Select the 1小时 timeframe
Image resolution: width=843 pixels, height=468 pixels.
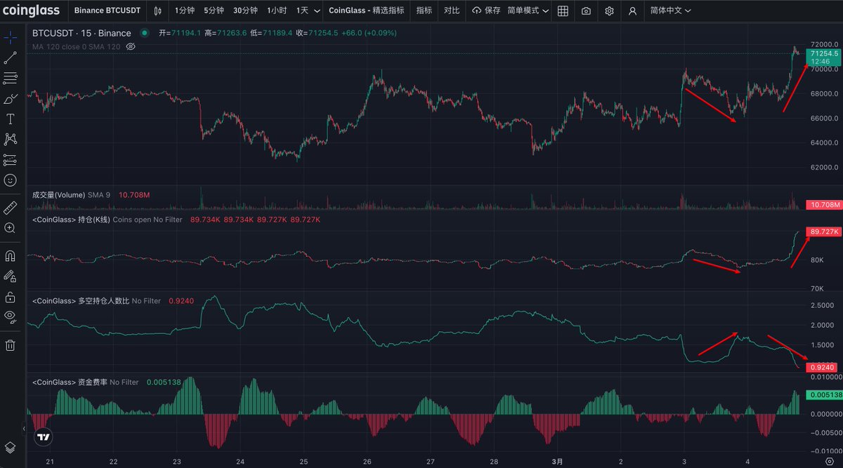coord(277,11)
